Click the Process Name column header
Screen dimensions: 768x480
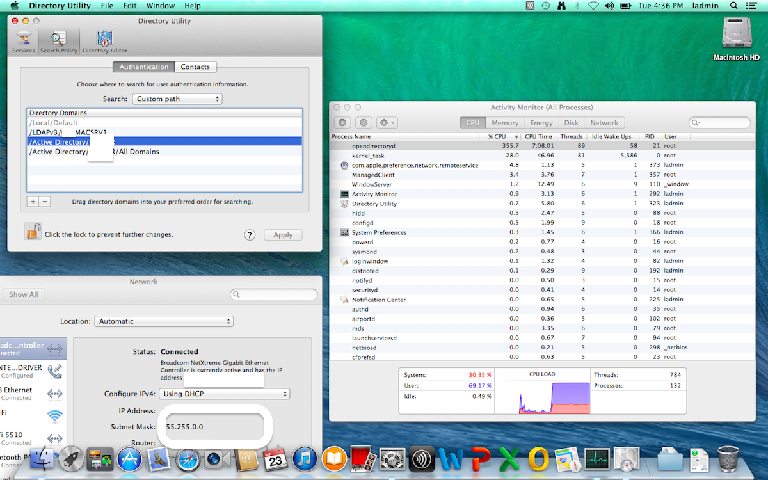point(404,136)
